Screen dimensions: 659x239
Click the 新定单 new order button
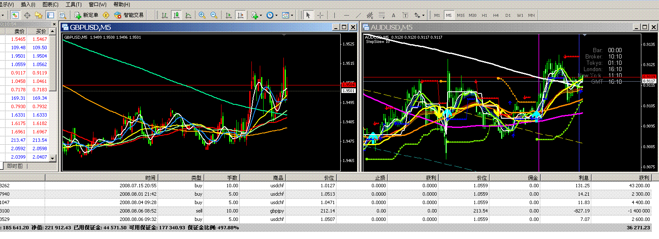pyautogui.click(x=86, y=15)
